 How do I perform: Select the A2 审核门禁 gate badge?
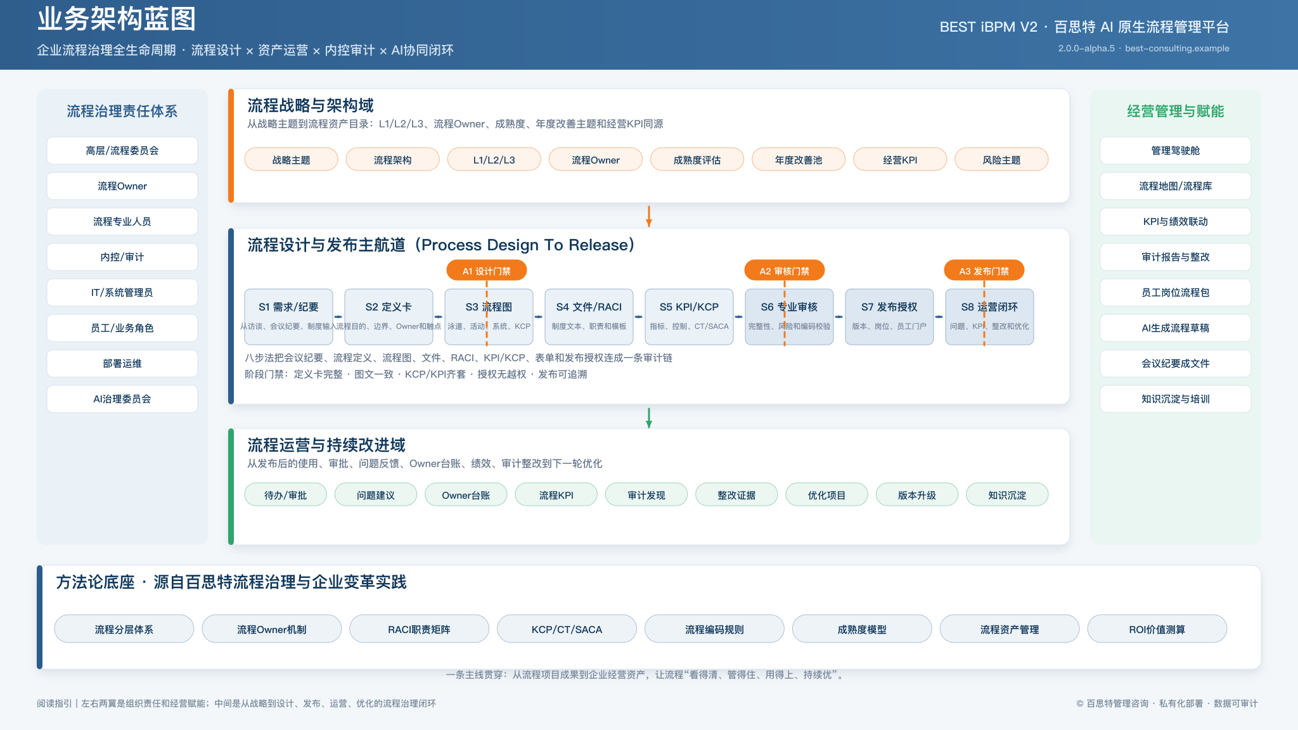click(785, 271)
